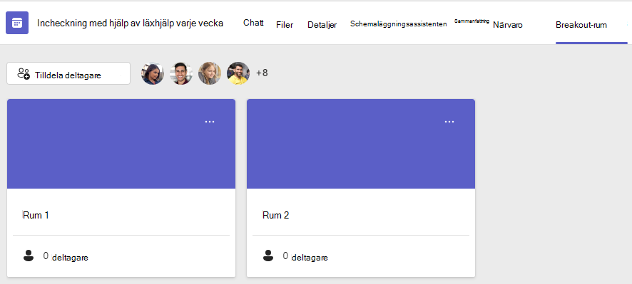Image resolution: width=632 pixels, height=284 pixels.
Task: Click the purple calendar meeting icon
Action: [x=17, y=23]
